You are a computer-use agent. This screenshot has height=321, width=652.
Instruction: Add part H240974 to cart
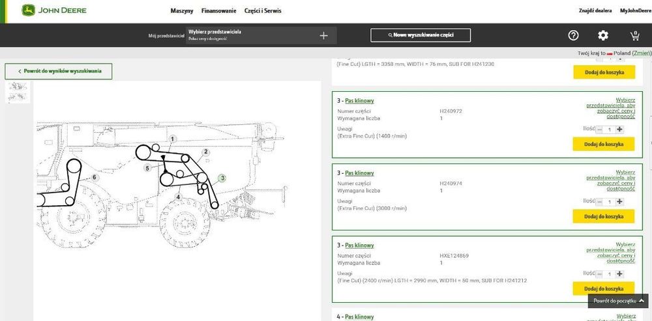[603, 216]
